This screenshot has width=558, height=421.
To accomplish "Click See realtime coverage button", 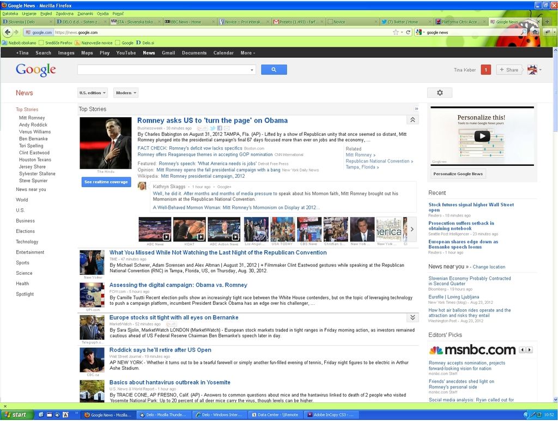I will pos(106,182).
